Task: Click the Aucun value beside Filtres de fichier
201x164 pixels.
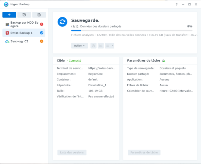Action: [164, 85]
